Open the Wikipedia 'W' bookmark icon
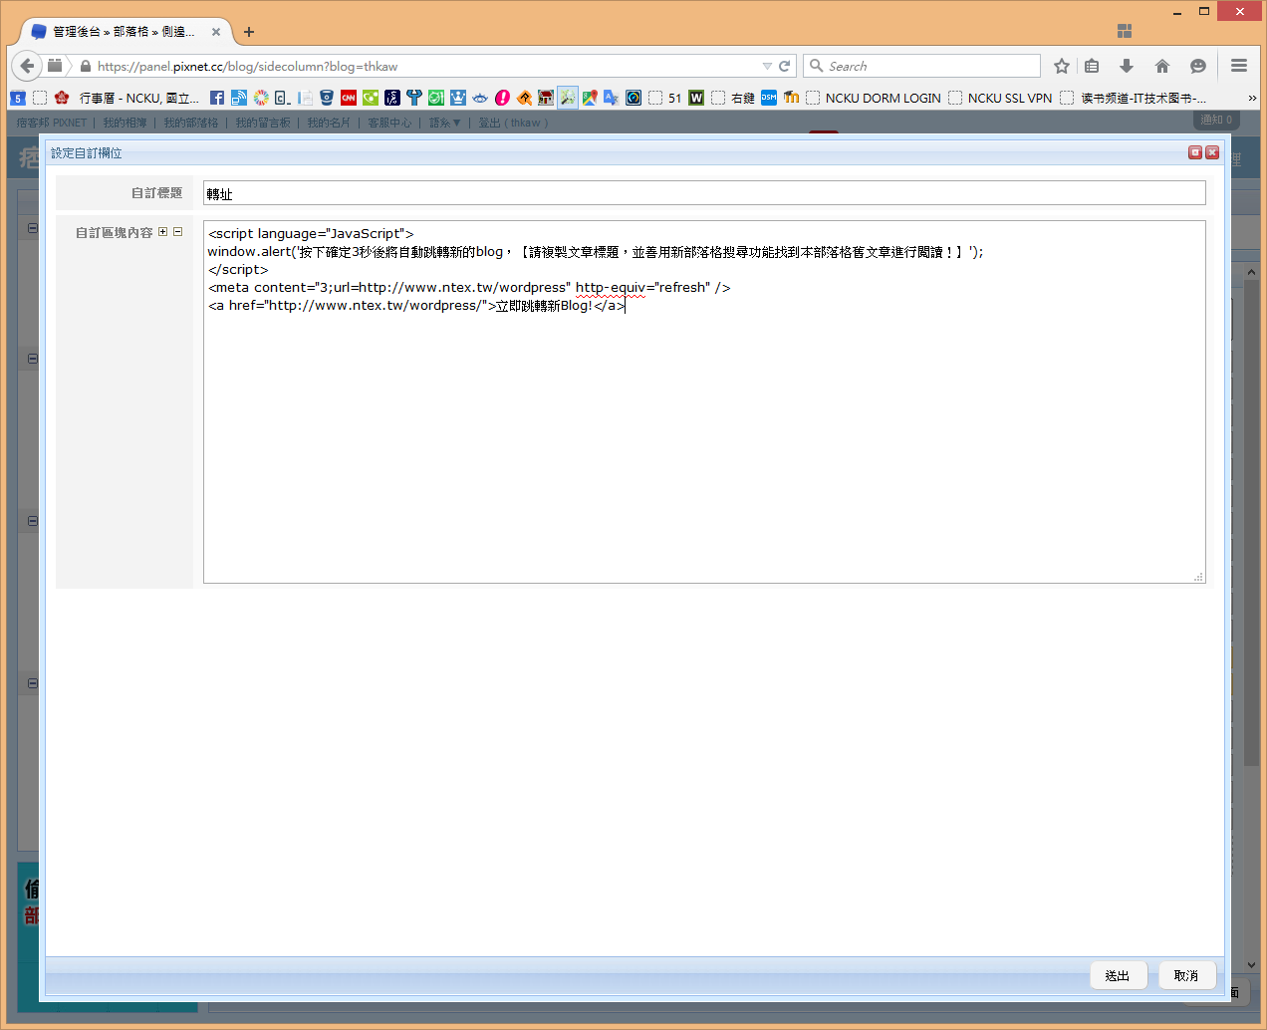This screenshot has width=1267, height=1030. 696,98
